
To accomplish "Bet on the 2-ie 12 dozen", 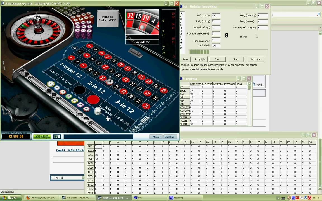I will pos(96,88).
